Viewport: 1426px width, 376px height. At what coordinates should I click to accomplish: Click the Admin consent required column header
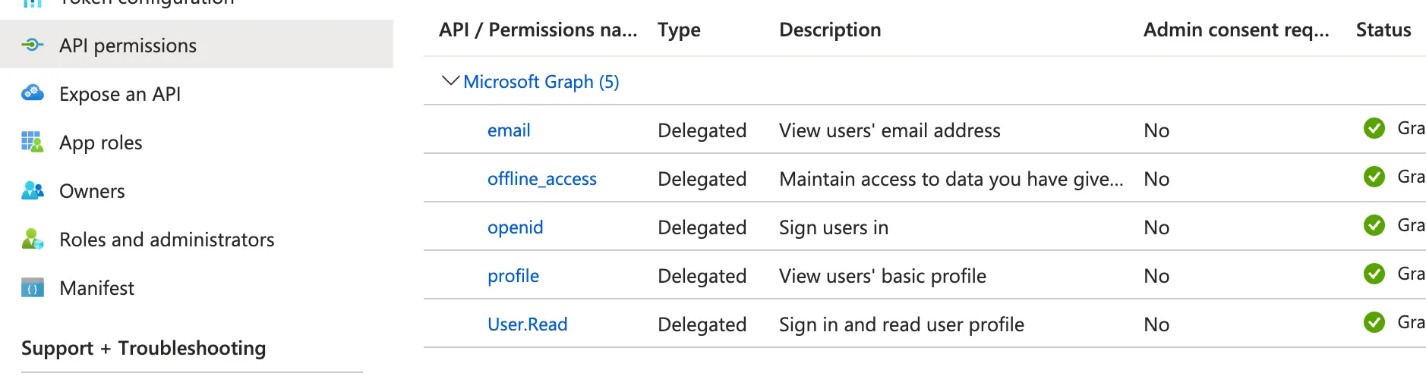[1236, 30]
